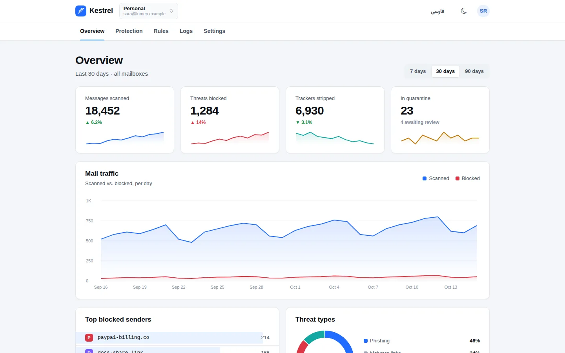Screen dimensions: 565x353
Task: Click the '4 awaiting review' text
Action: 420,122
